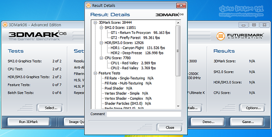Click SM2.0 Graphics Tests: 2 of 2 text
This screenshot has width=272, height=137.
[34, 61]
